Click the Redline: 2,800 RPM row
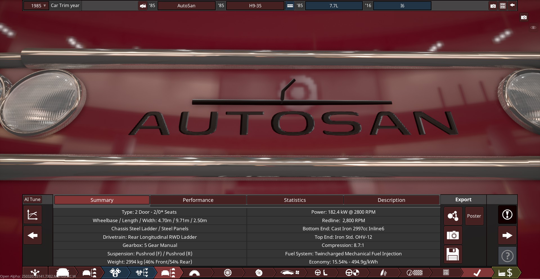Viewport: 540px width, 279px height. [x=343, y=220]
